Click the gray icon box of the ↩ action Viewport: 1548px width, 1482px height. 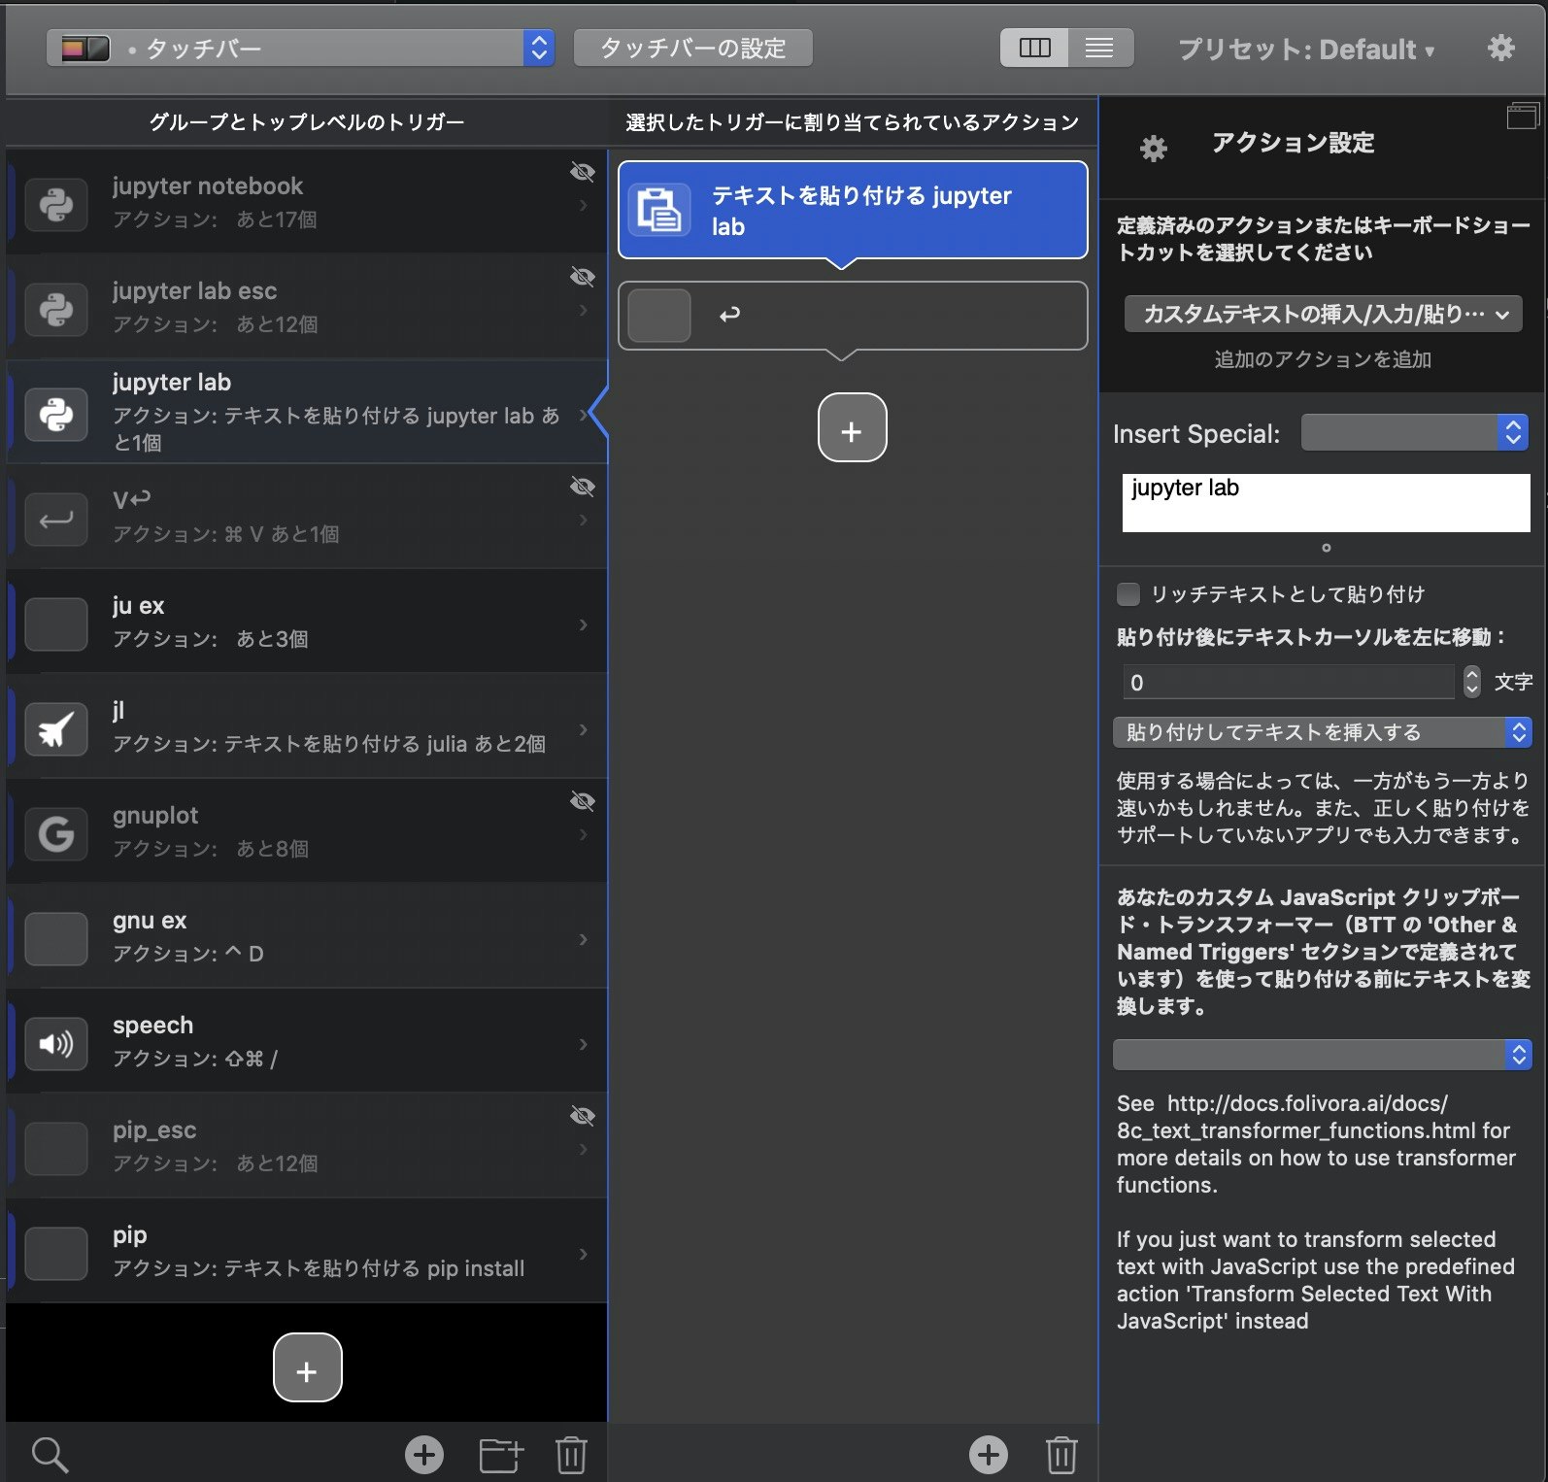coord(659,316)
